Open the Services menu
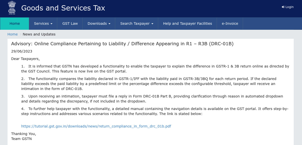The height and width of the screenshot is (145, 302). pos(41,23)
